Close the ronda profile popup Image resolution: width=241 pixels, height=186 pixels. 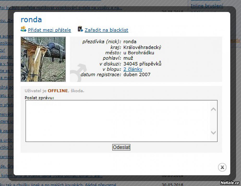(222, 167)
